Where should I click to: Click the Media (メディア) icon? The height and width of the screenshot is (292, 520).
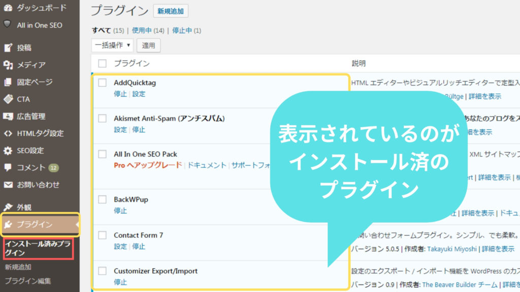coord(8,65)
